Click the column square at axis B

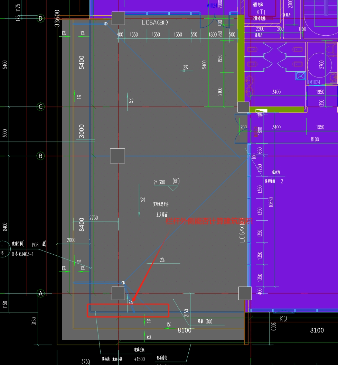click(x=118, y=156)
